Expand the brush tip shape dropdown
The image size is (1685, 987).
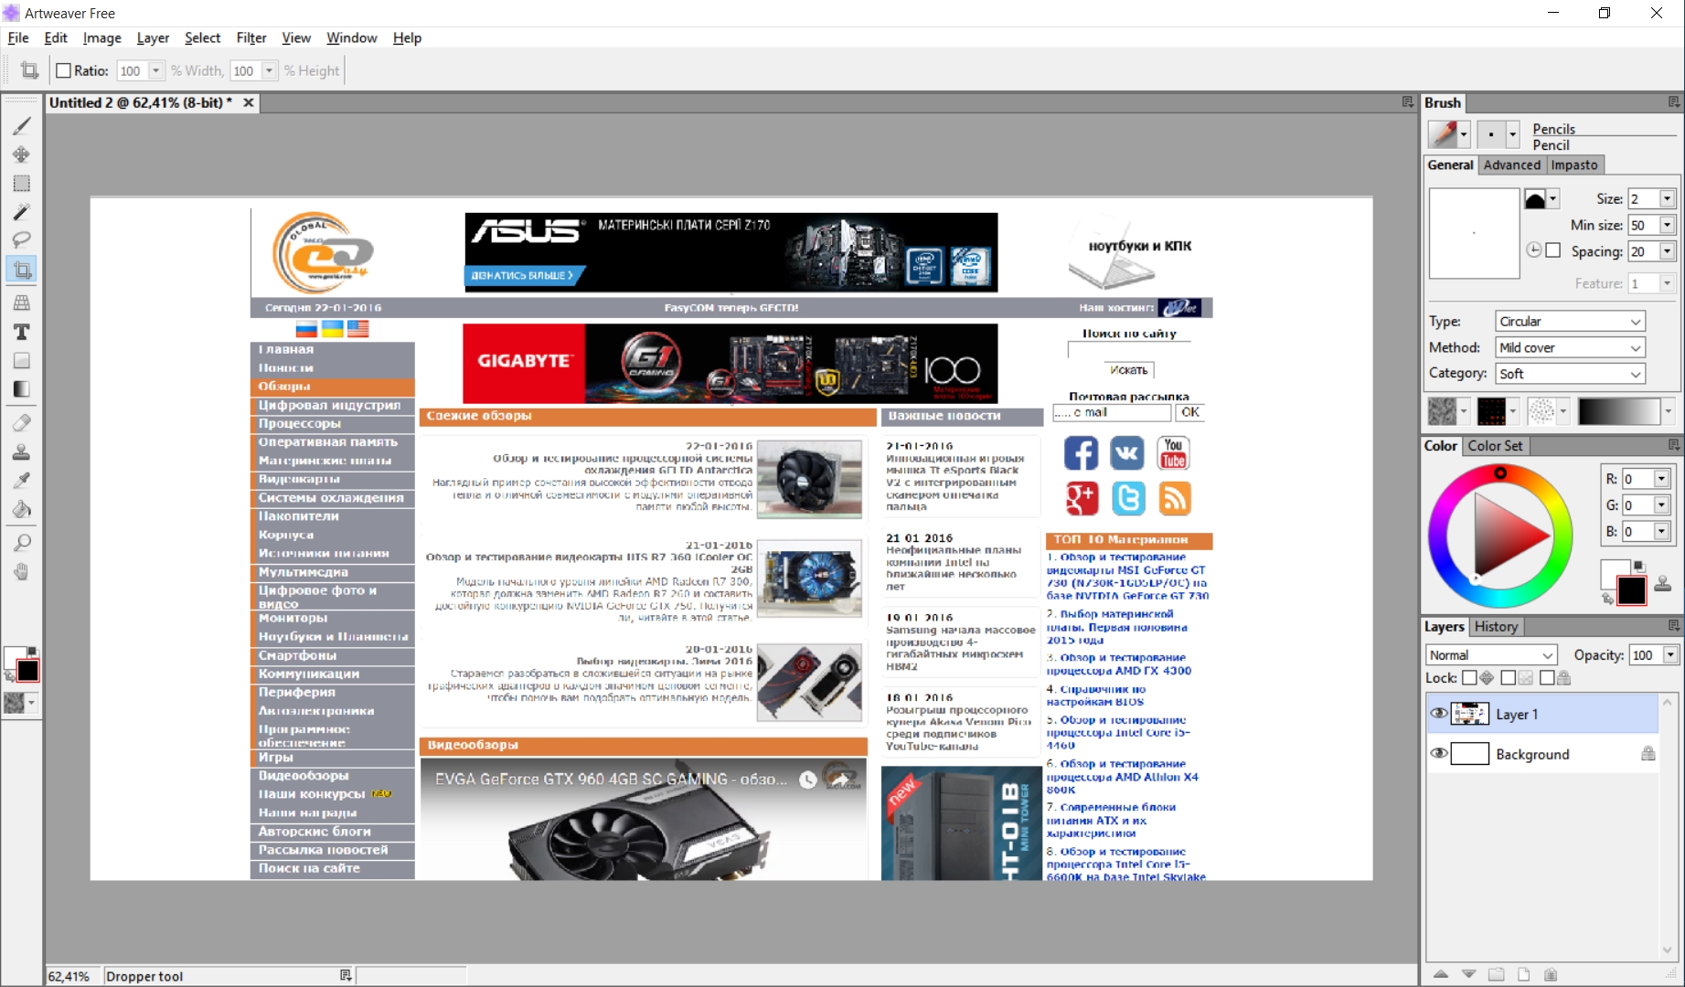tap(1552, 198)
